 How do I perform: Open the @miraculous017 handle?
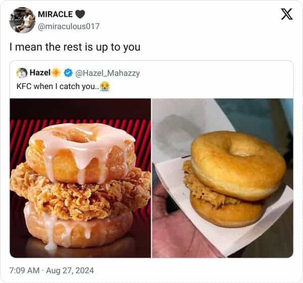pos(69,26)
